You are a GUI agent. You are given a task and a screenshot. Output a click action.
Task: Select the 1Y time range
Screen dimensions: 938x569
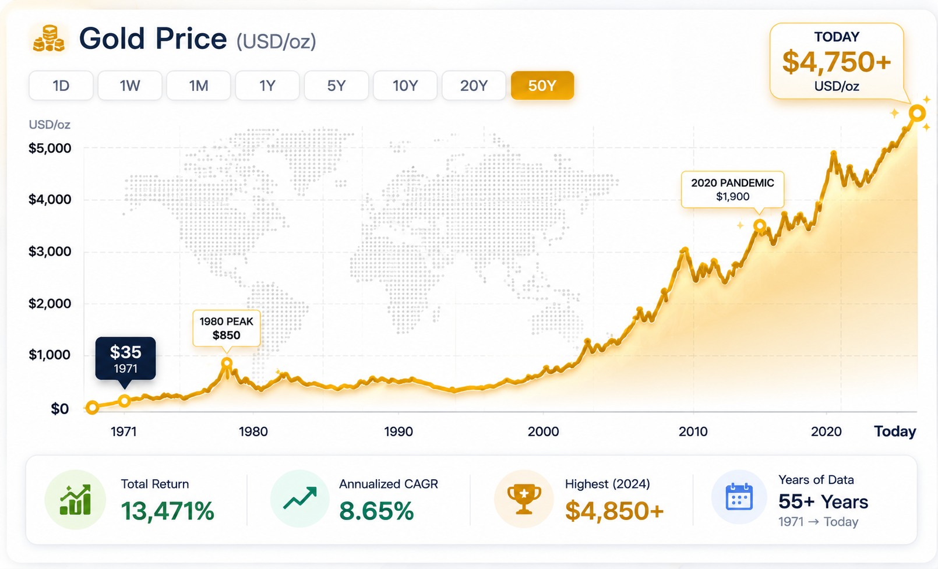(x=267, y=86)
